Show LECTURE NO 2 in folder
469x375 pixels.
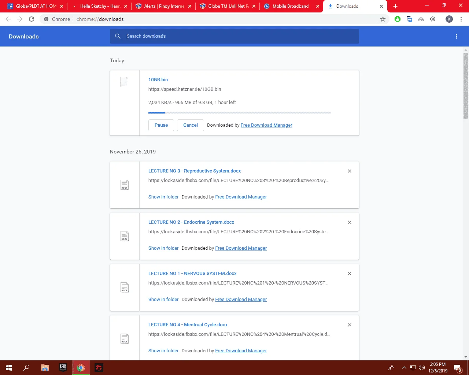pos(163,248)
